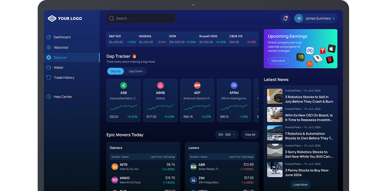Click the AEP company logo icon
The height and width of the screenshot is (191, 387).
pyautogui.click(x=197, y=85)
